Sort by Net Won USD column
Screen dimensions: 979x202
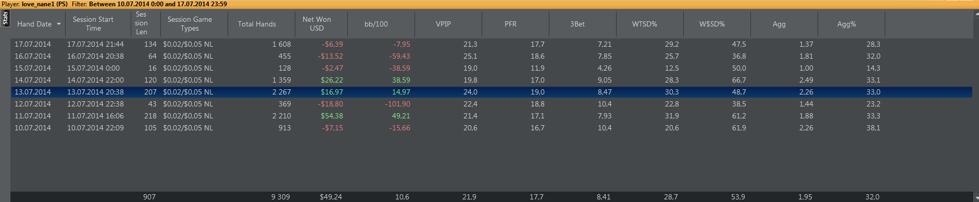pos(317,24)
